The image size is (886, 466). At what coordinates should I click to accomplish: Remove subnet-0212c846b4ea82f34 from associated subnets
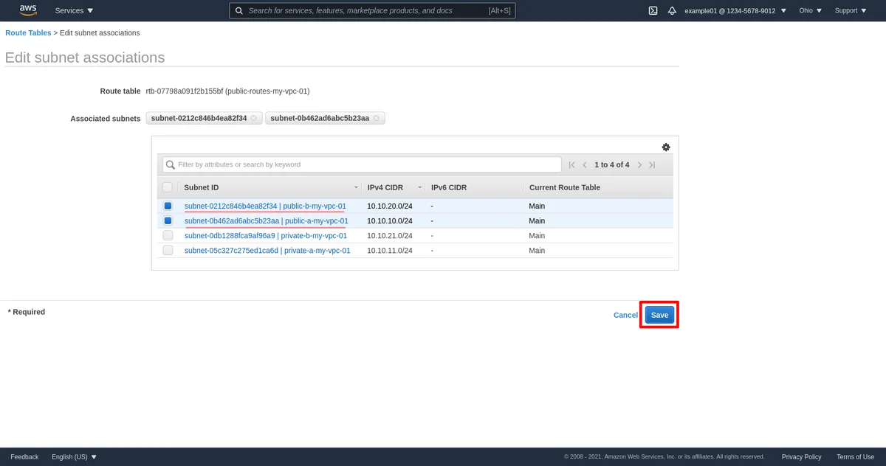[254, 119]
